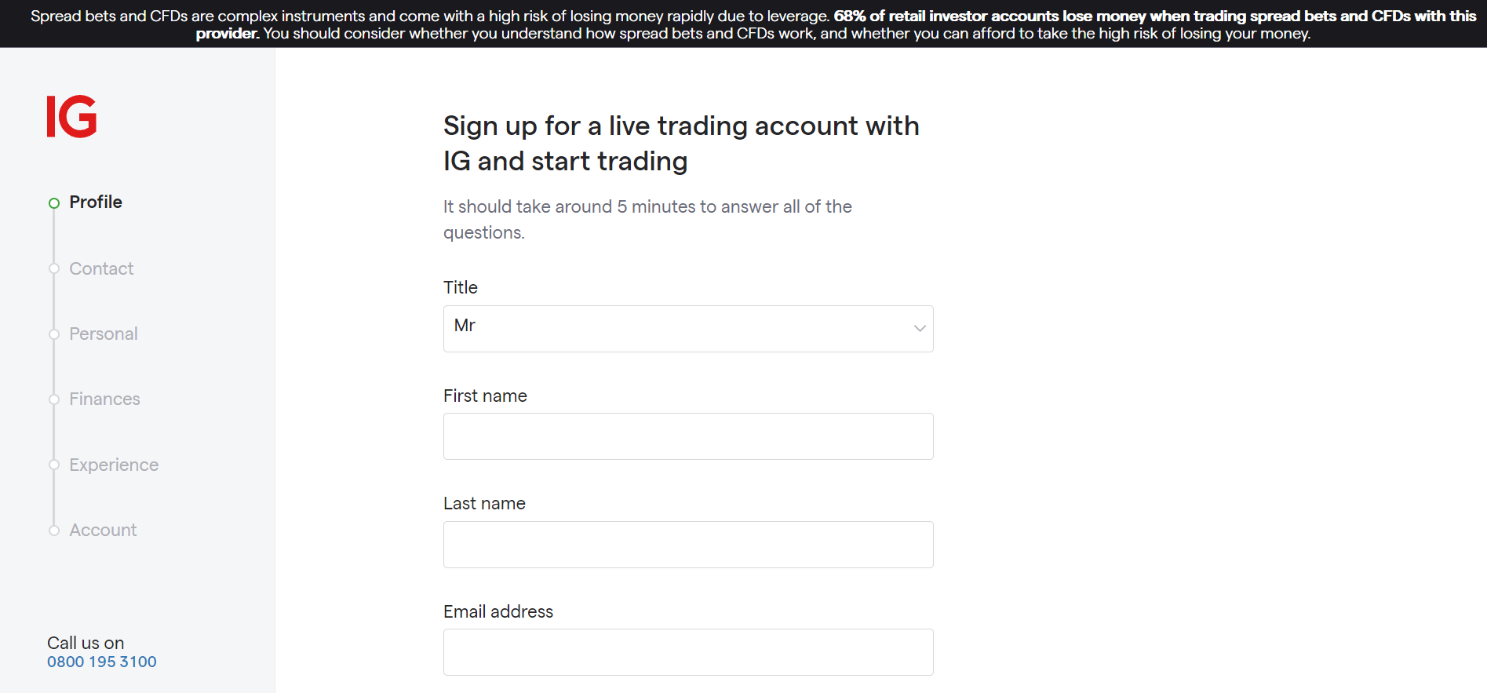Navigate to the Contact section

tap(101, 268)
